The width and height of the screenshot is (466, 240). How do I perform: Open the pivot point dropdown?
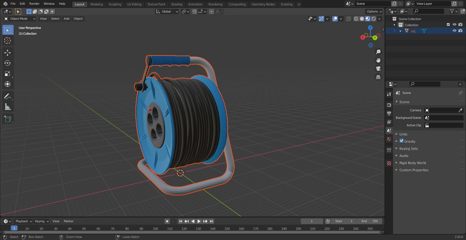[185, 12]
